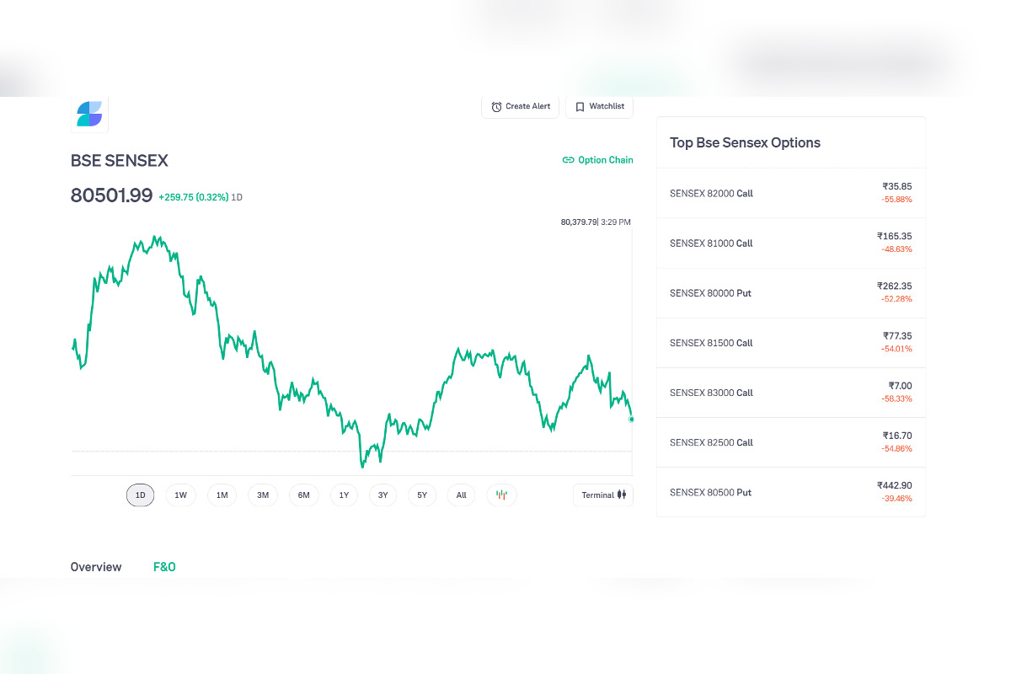
Task: Show the 1Y chart range
Action: [344, 495]
